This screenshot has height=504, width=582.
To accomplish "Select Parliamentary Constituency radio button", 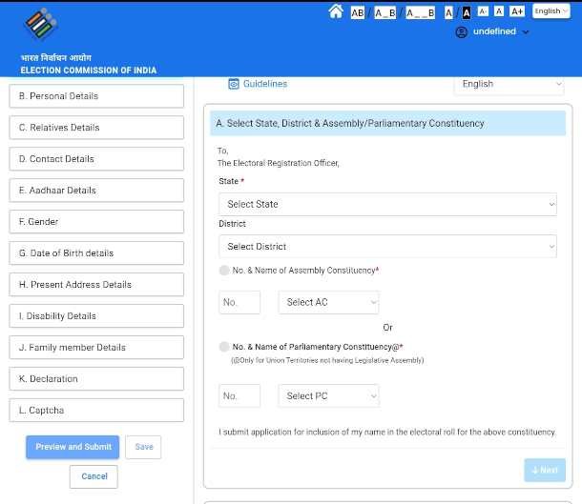I will pos(224,347).
